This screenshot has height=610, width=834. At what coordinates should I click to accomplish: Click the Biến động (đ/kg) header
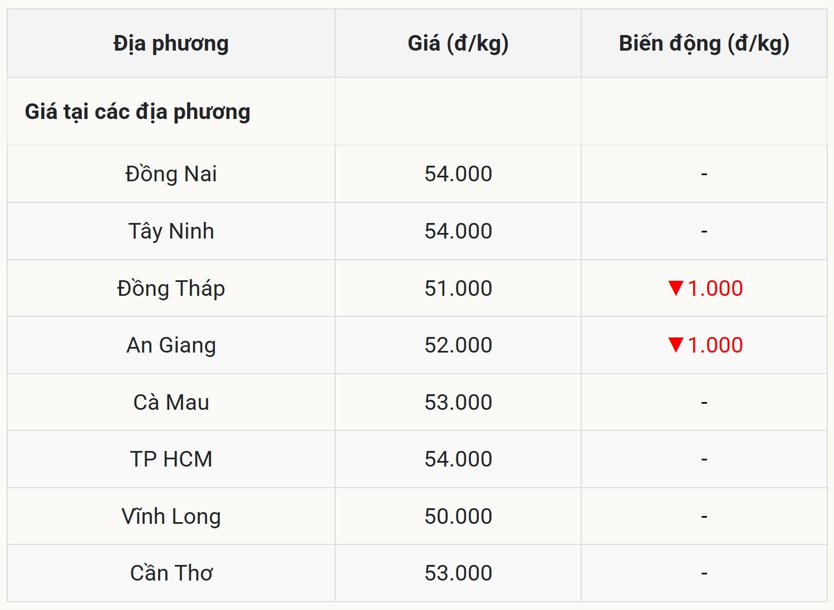(x=704, y=43)
